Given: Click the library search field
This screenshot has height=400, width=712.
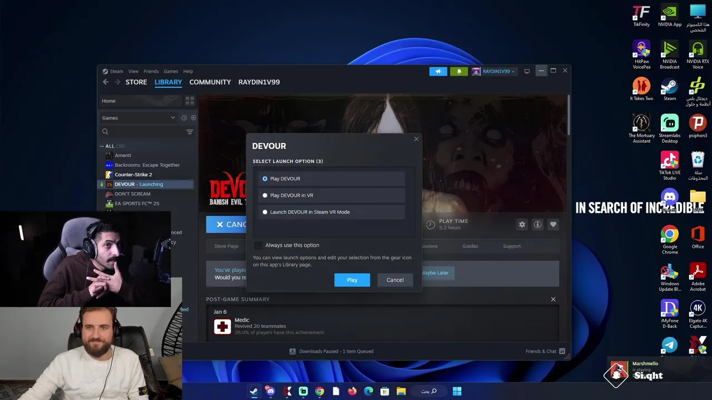Looking at the screenshot, I should pyautogui.click(x=141, y=132).
